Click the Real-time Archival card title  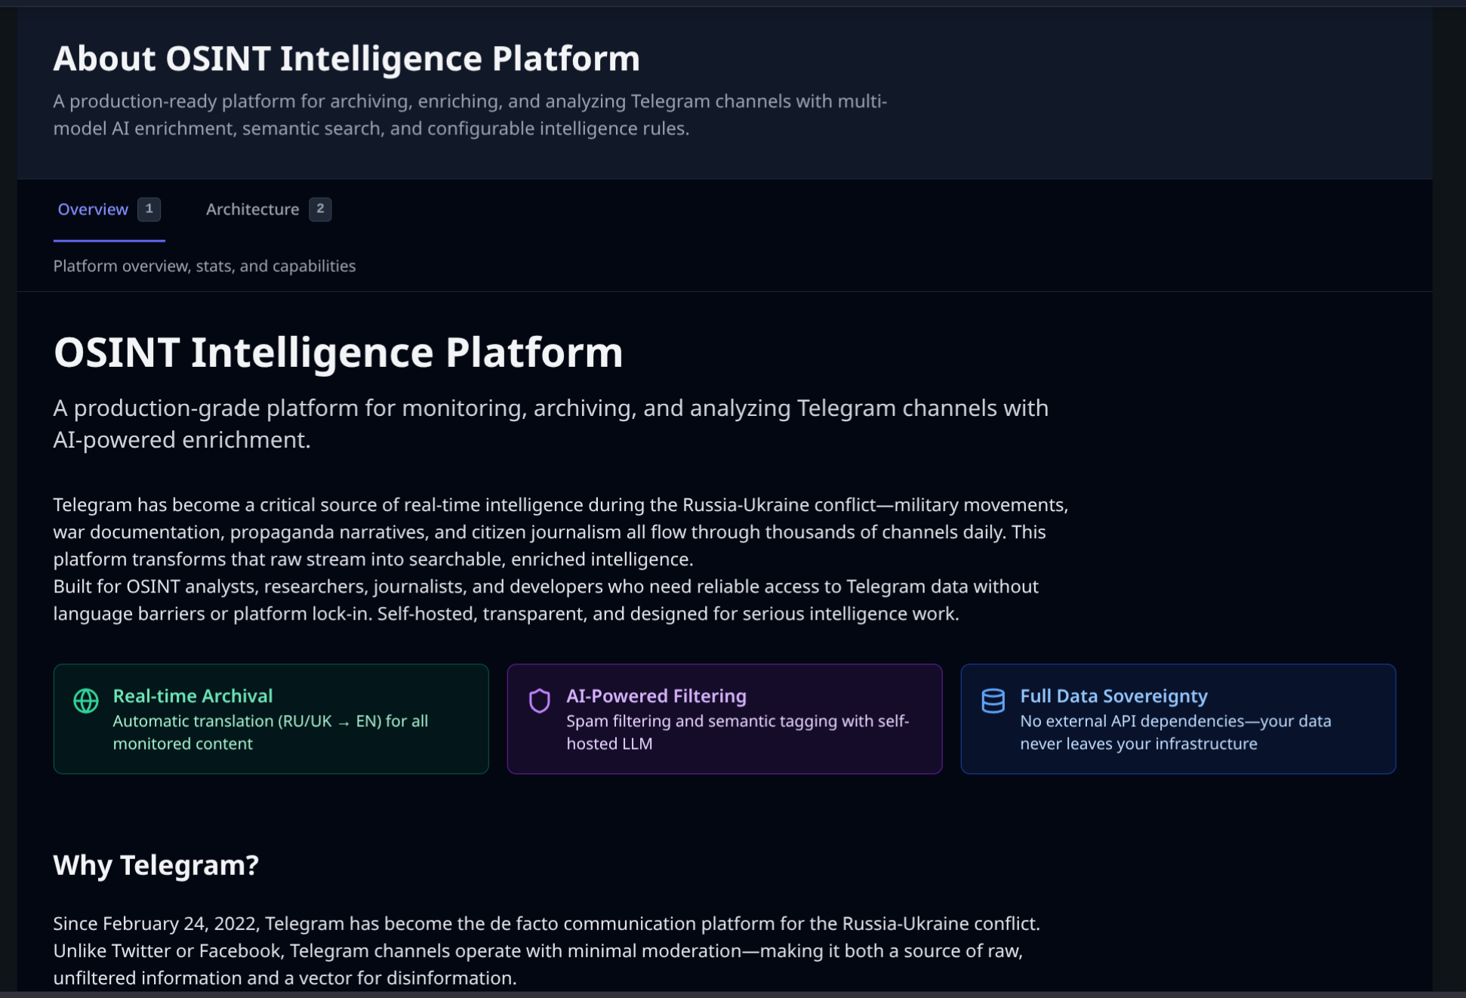coord(192,696)
